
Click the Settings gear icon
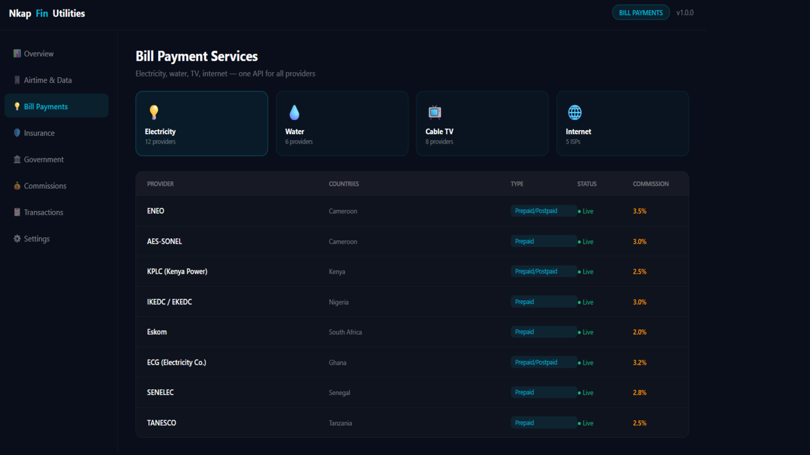click(x=17, y=239)
